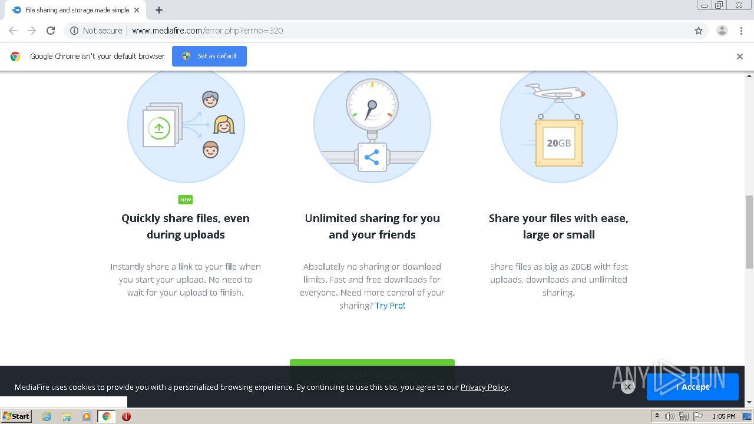This screenshot has height=424, width=754.
Task: Click the Share files as big as 20GB paragraph
Action: click(x=558, y=280)
